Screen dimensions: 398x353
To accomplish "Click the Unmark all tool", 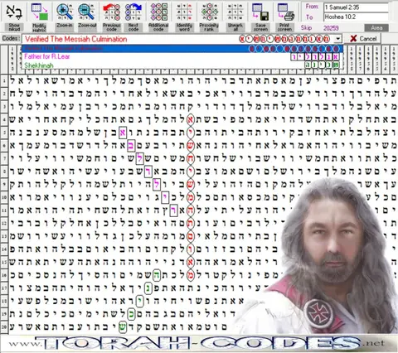I will pyautogui.click(x=235, y=17).
